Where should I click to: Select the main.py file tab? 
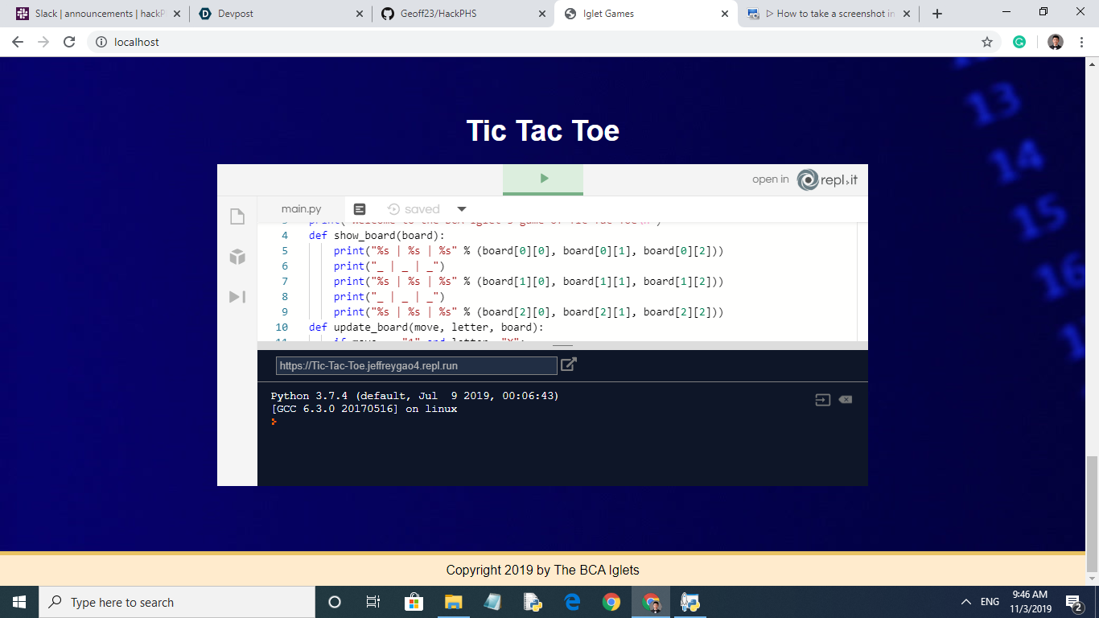tap(302, 209)
